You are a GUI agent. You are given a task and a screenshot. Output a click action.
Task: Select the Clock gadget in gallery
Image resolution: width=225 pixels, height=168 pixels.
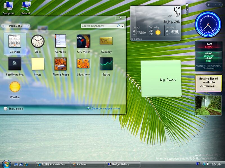click(x=38, y=41)
